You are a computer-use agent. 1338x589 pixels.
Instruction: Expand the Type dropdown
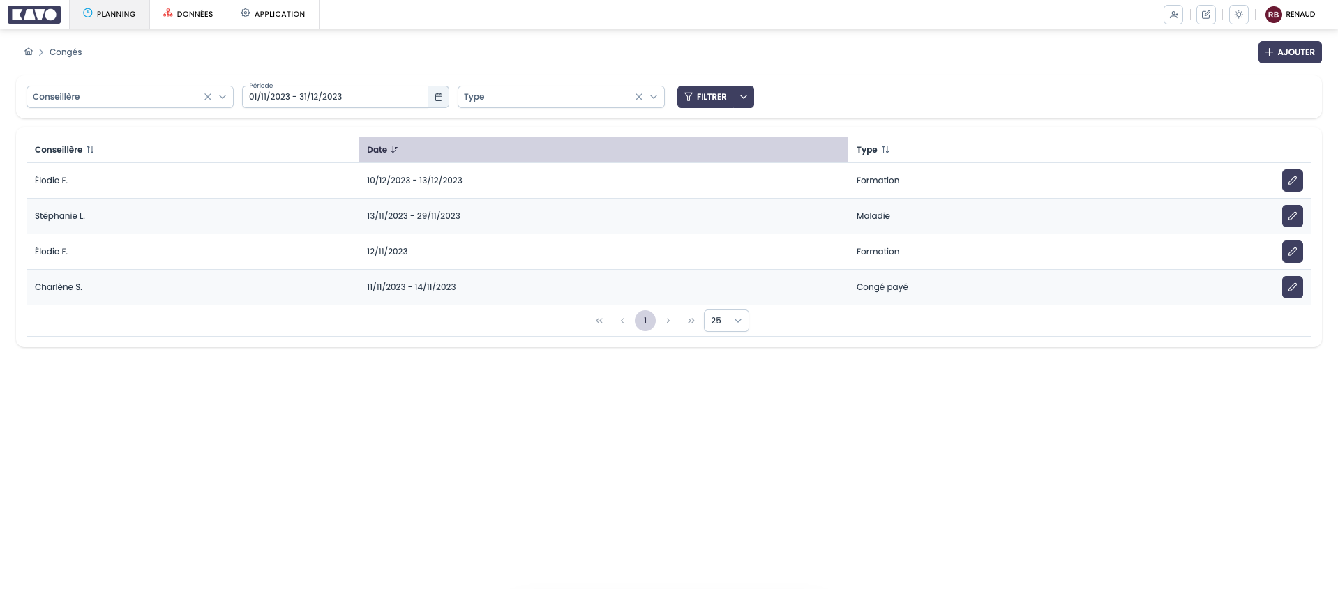pos(654,97)
